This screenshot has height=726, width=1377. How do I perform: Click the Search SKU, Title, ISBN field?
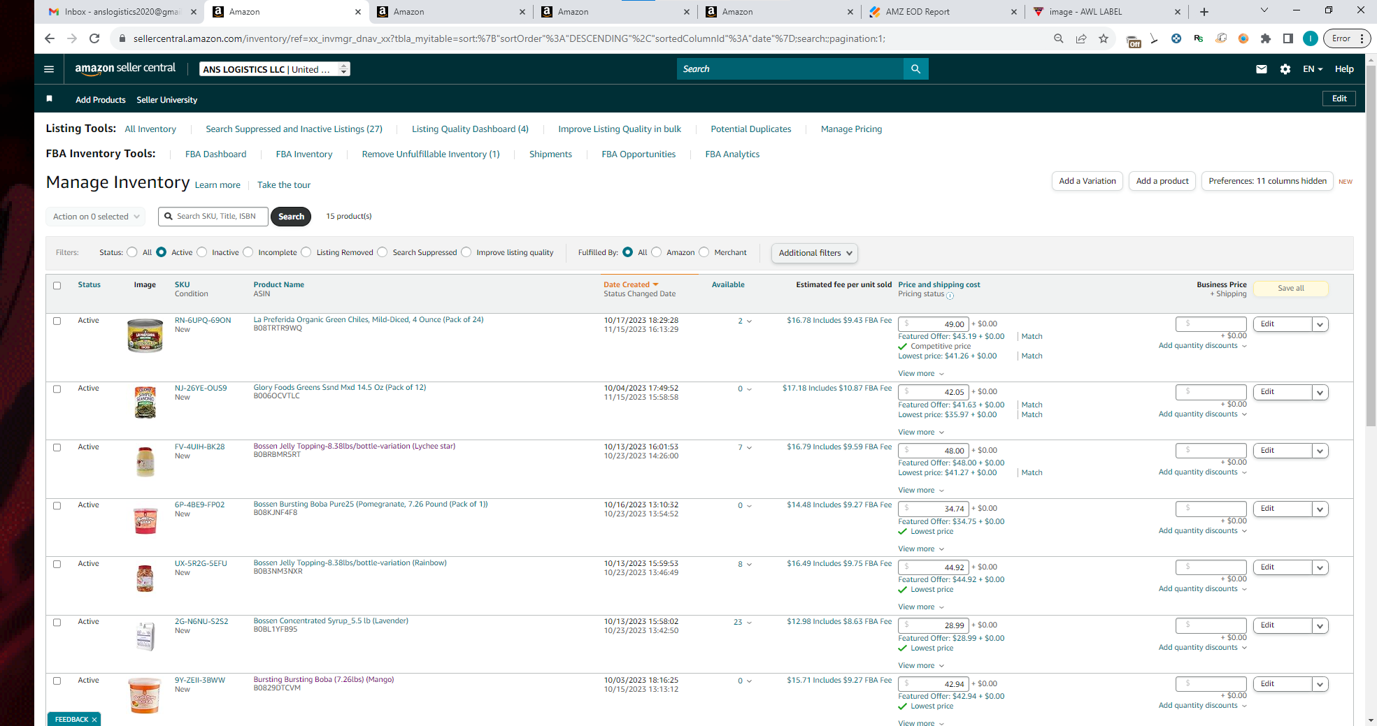click(x=213, y=217)
